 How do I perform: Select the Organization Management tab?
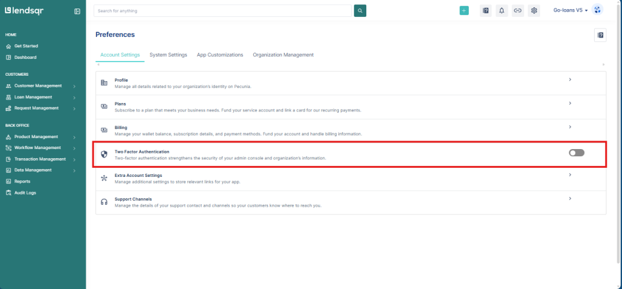tap(283, 55)
